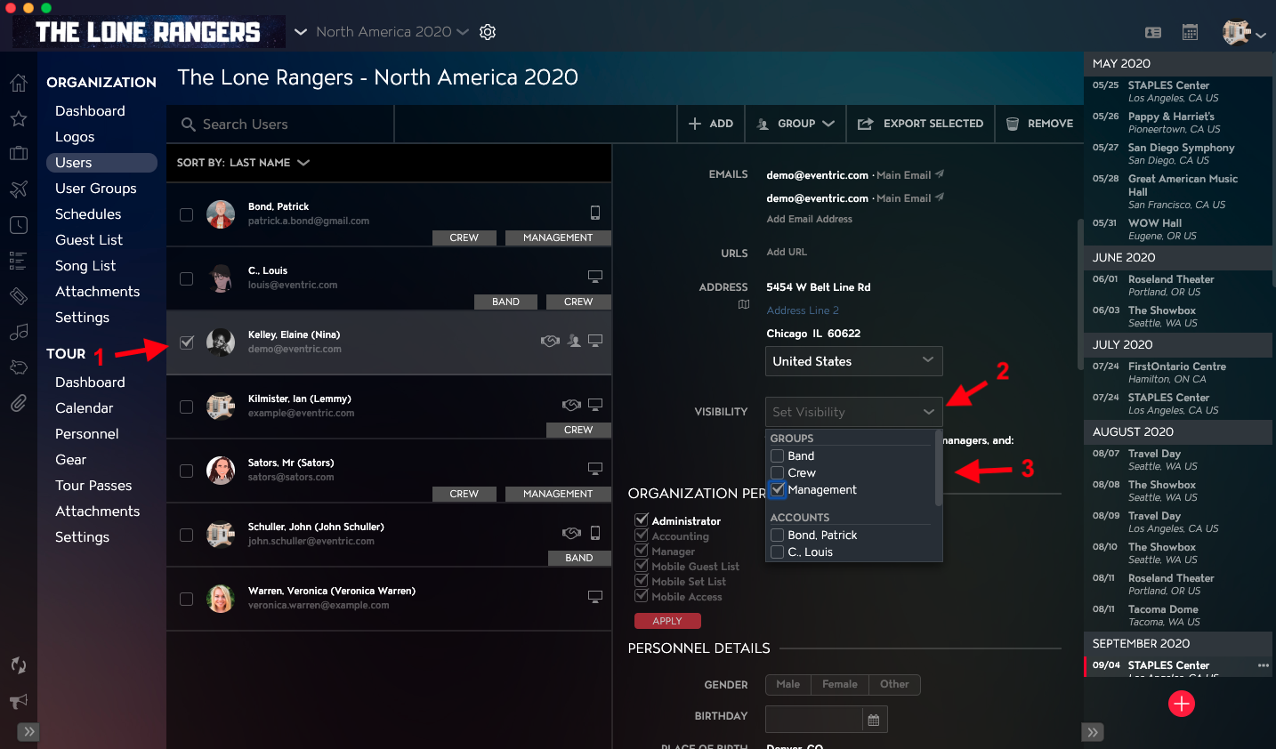This screenshot has width=1276, height=749.
Task: Select the Warren, Veronica user checkbox
Action: tap(187, 599)
